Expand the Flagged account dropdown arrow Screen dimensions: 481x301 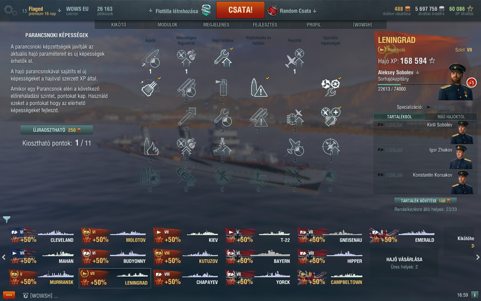point(59,10)
